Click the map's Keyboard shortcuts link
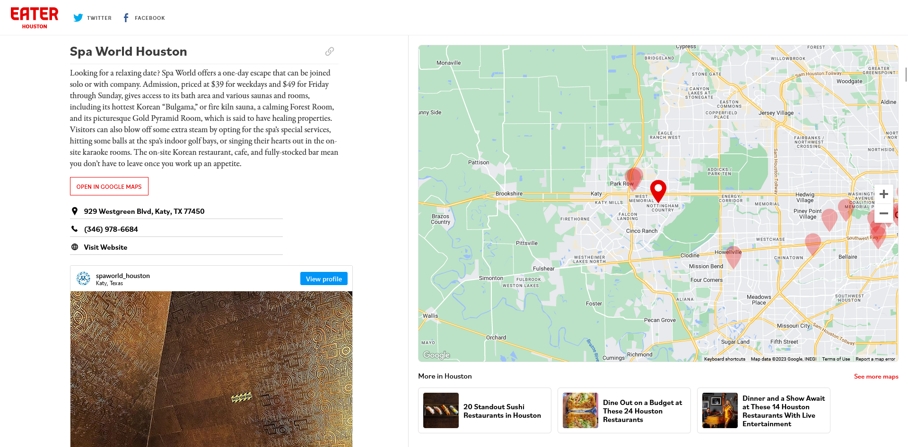Image resolution: width=908 pixels, height=447 pixels. pos(725,359)
